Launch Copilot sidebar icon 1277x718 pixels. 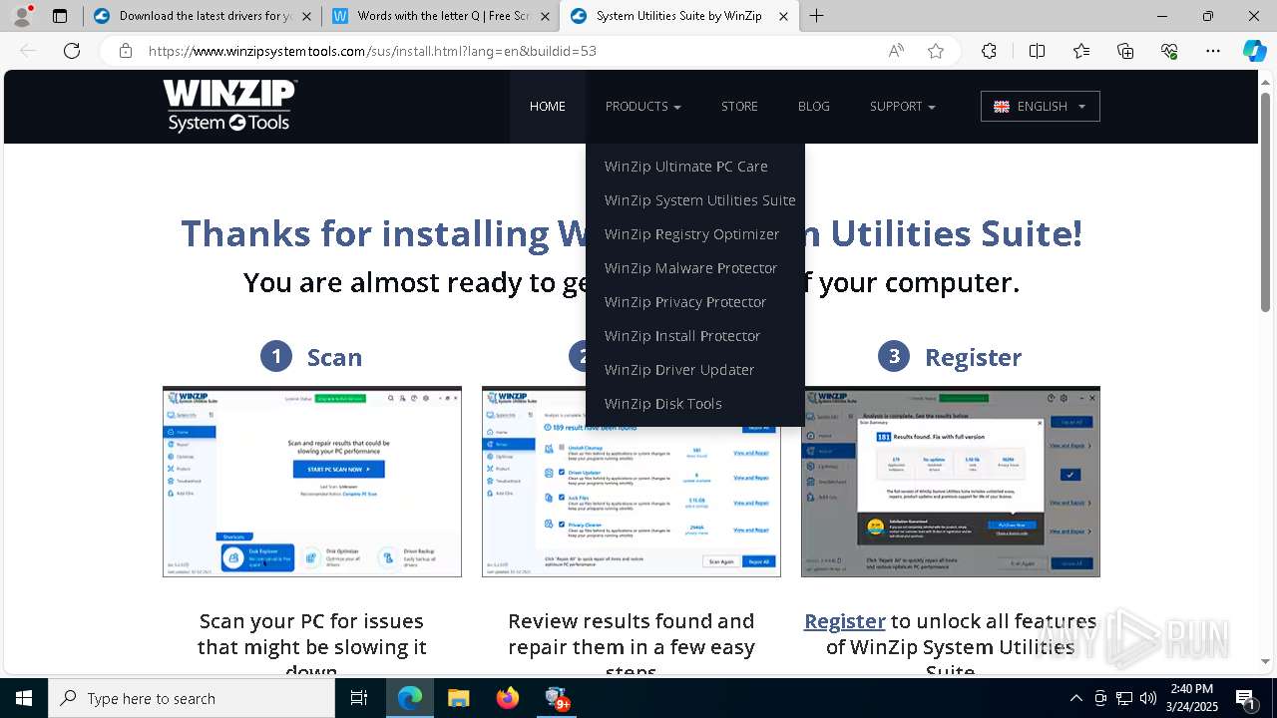1254,51
